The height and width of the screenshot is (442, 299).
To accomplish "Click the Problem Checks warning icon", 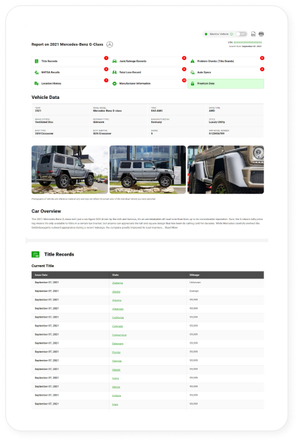I will coord(193,61).
